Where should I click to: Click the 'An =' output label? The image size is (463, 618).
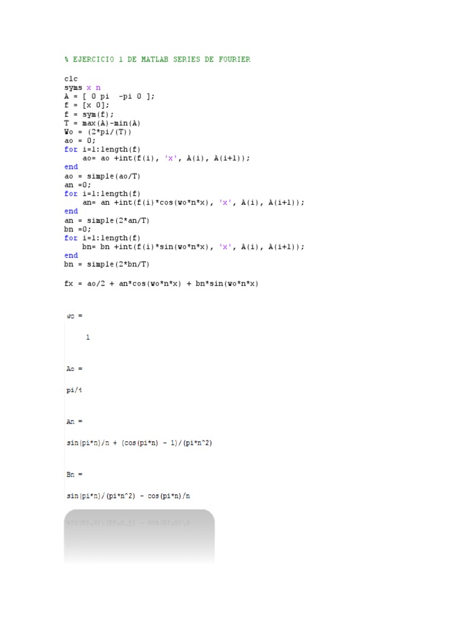coord(74,421)
